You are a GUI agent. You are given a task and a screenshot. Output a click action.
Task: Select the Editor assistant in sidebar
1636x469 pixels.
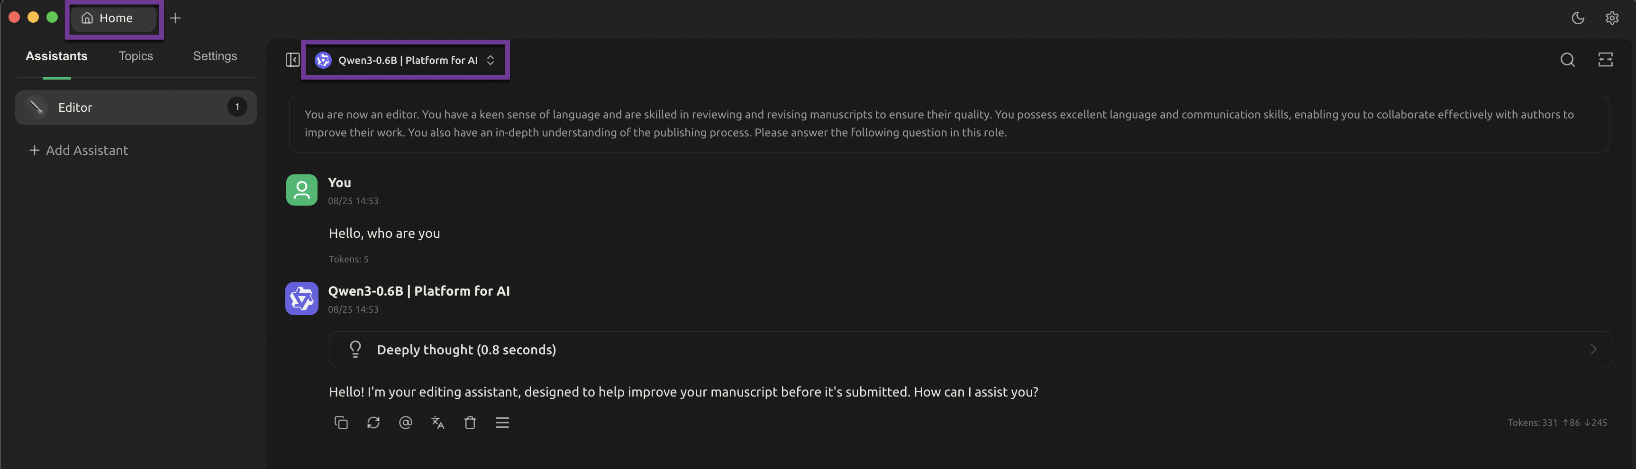coord(135,107)
